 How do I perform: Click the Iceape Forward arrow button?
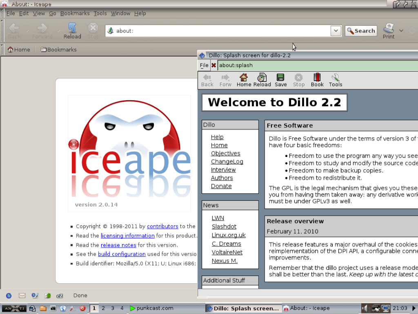tap(42, 31)
